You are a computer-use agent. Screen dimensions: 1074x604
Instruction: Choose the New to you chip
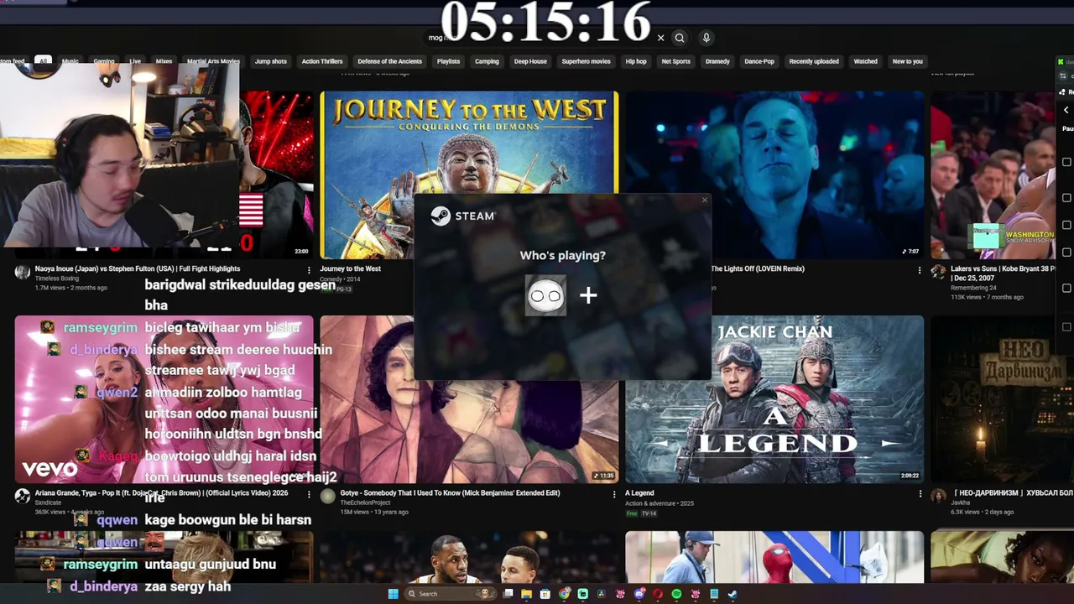click(x=907, y=61)
